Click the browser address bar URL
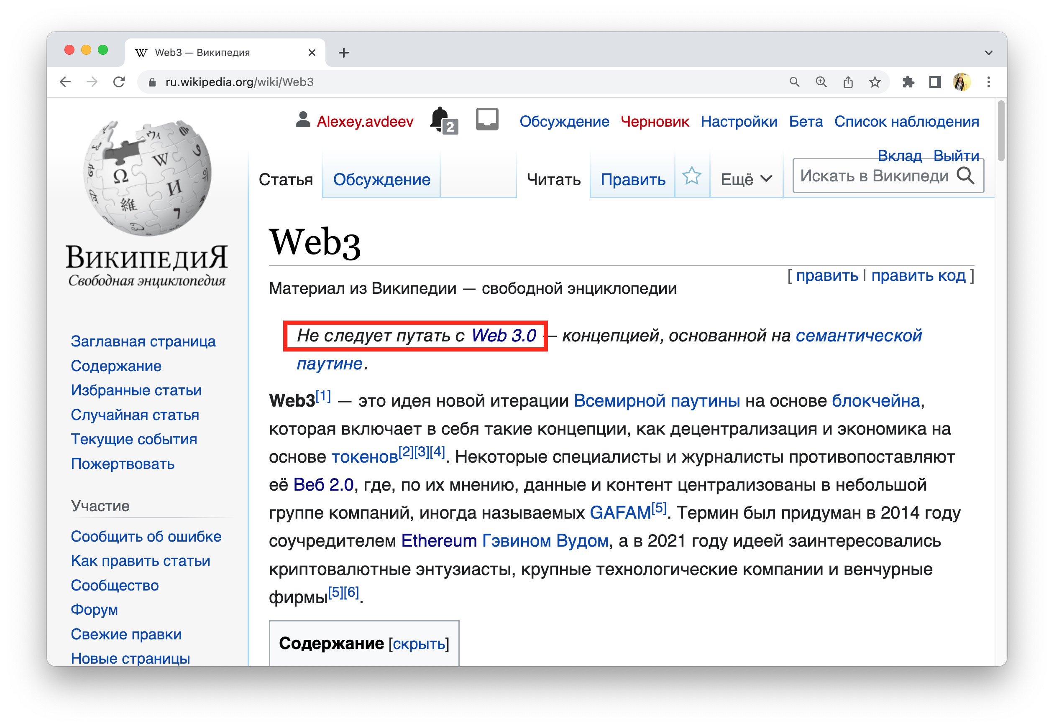This screenshot has width=1054, height=728. 239,82
